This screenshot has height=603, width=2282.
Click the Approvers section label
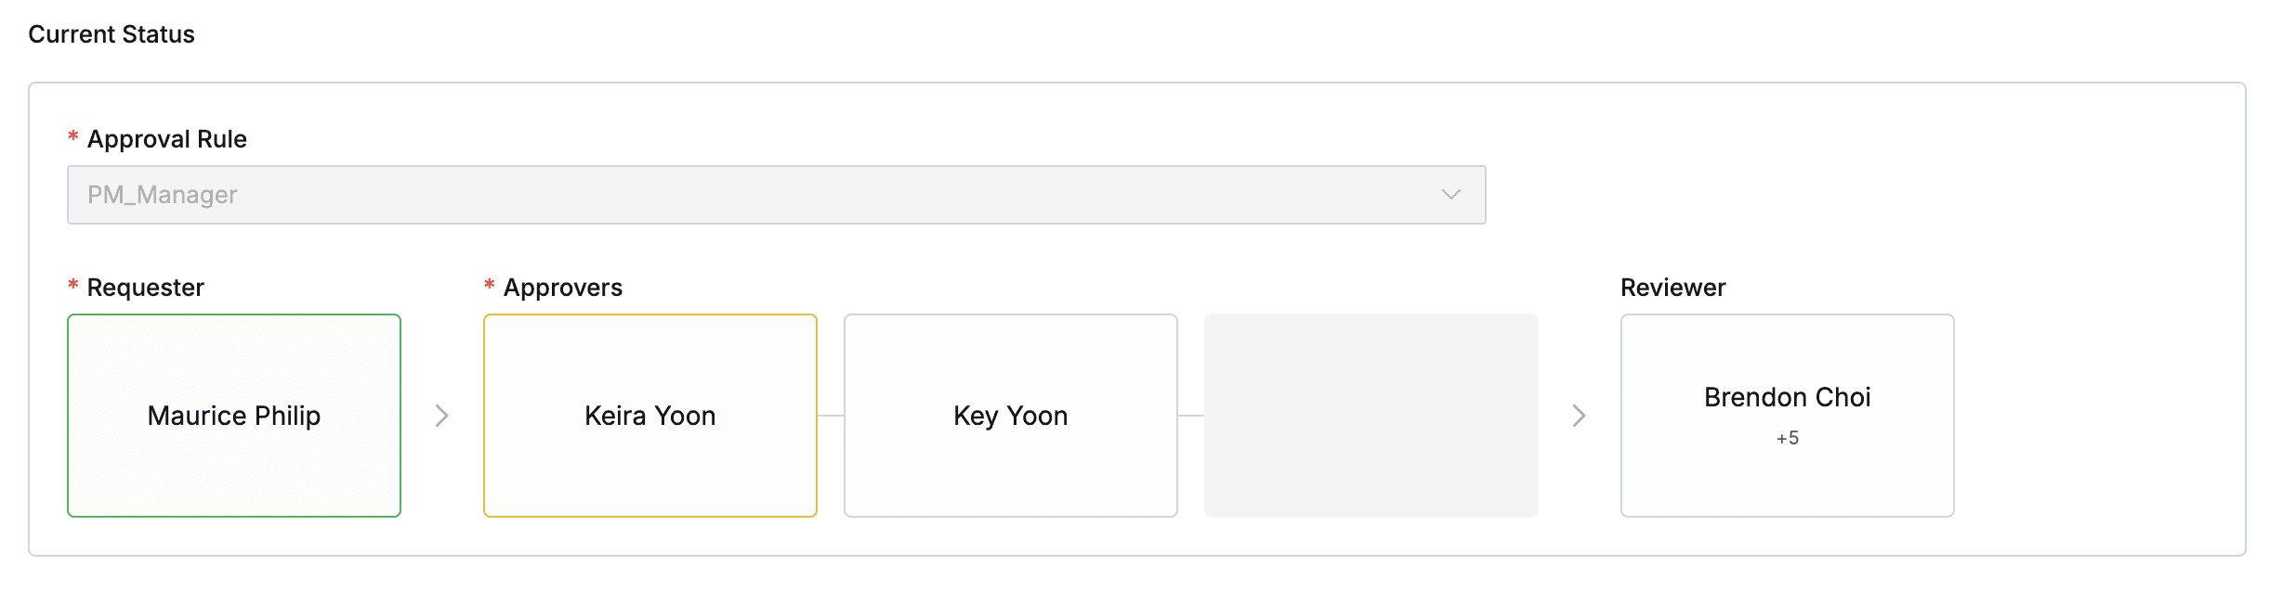563,287
